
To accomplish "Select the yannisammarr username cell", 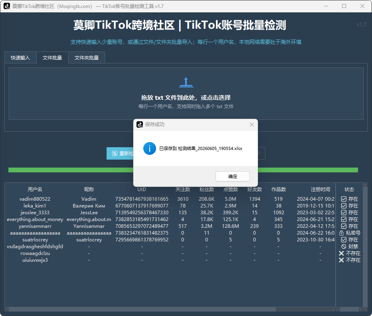I will 35,226.
